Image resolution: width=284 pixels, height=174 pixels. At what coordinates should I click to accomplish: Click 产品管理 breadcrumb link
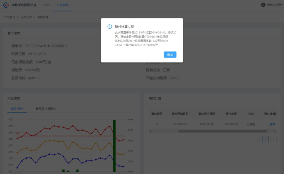click(9, 17)
